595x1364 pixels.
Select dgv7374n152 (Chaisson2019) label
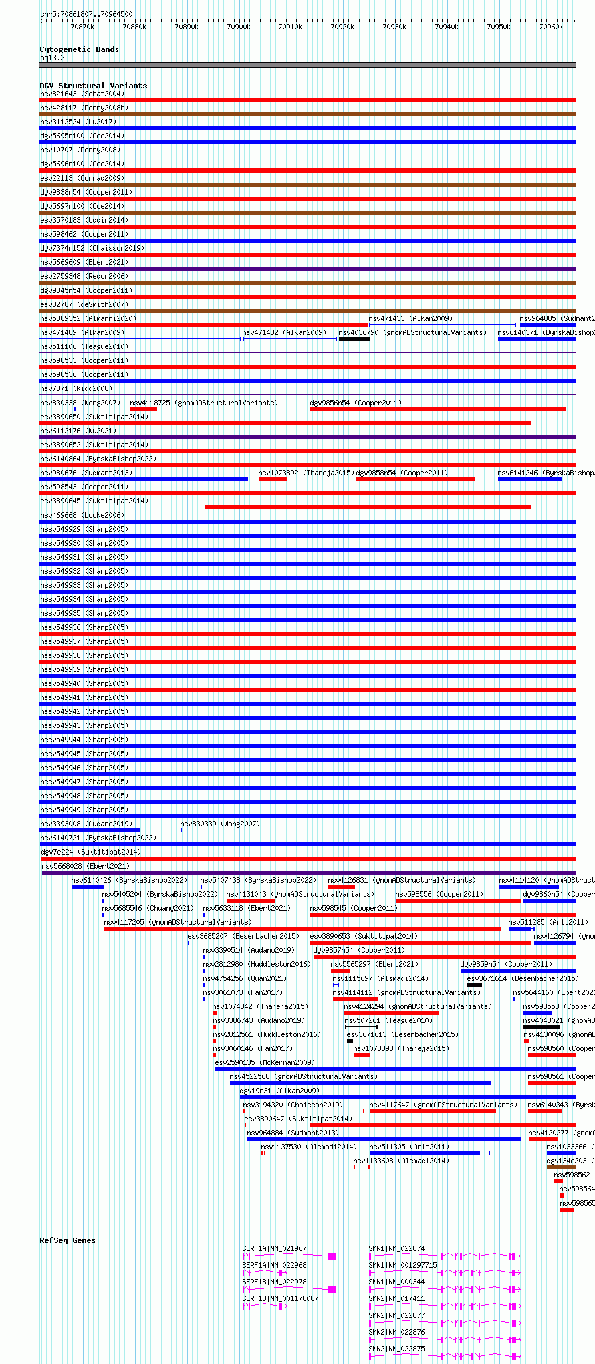[x=92, y=248]
